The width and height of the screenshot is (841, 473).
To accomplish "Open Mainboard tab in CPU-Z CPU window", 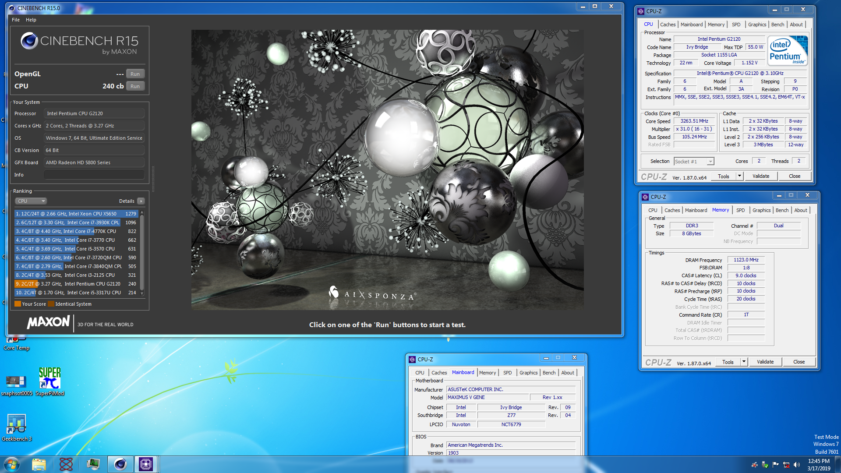I will pyautogui.click(x=691, y=25).
